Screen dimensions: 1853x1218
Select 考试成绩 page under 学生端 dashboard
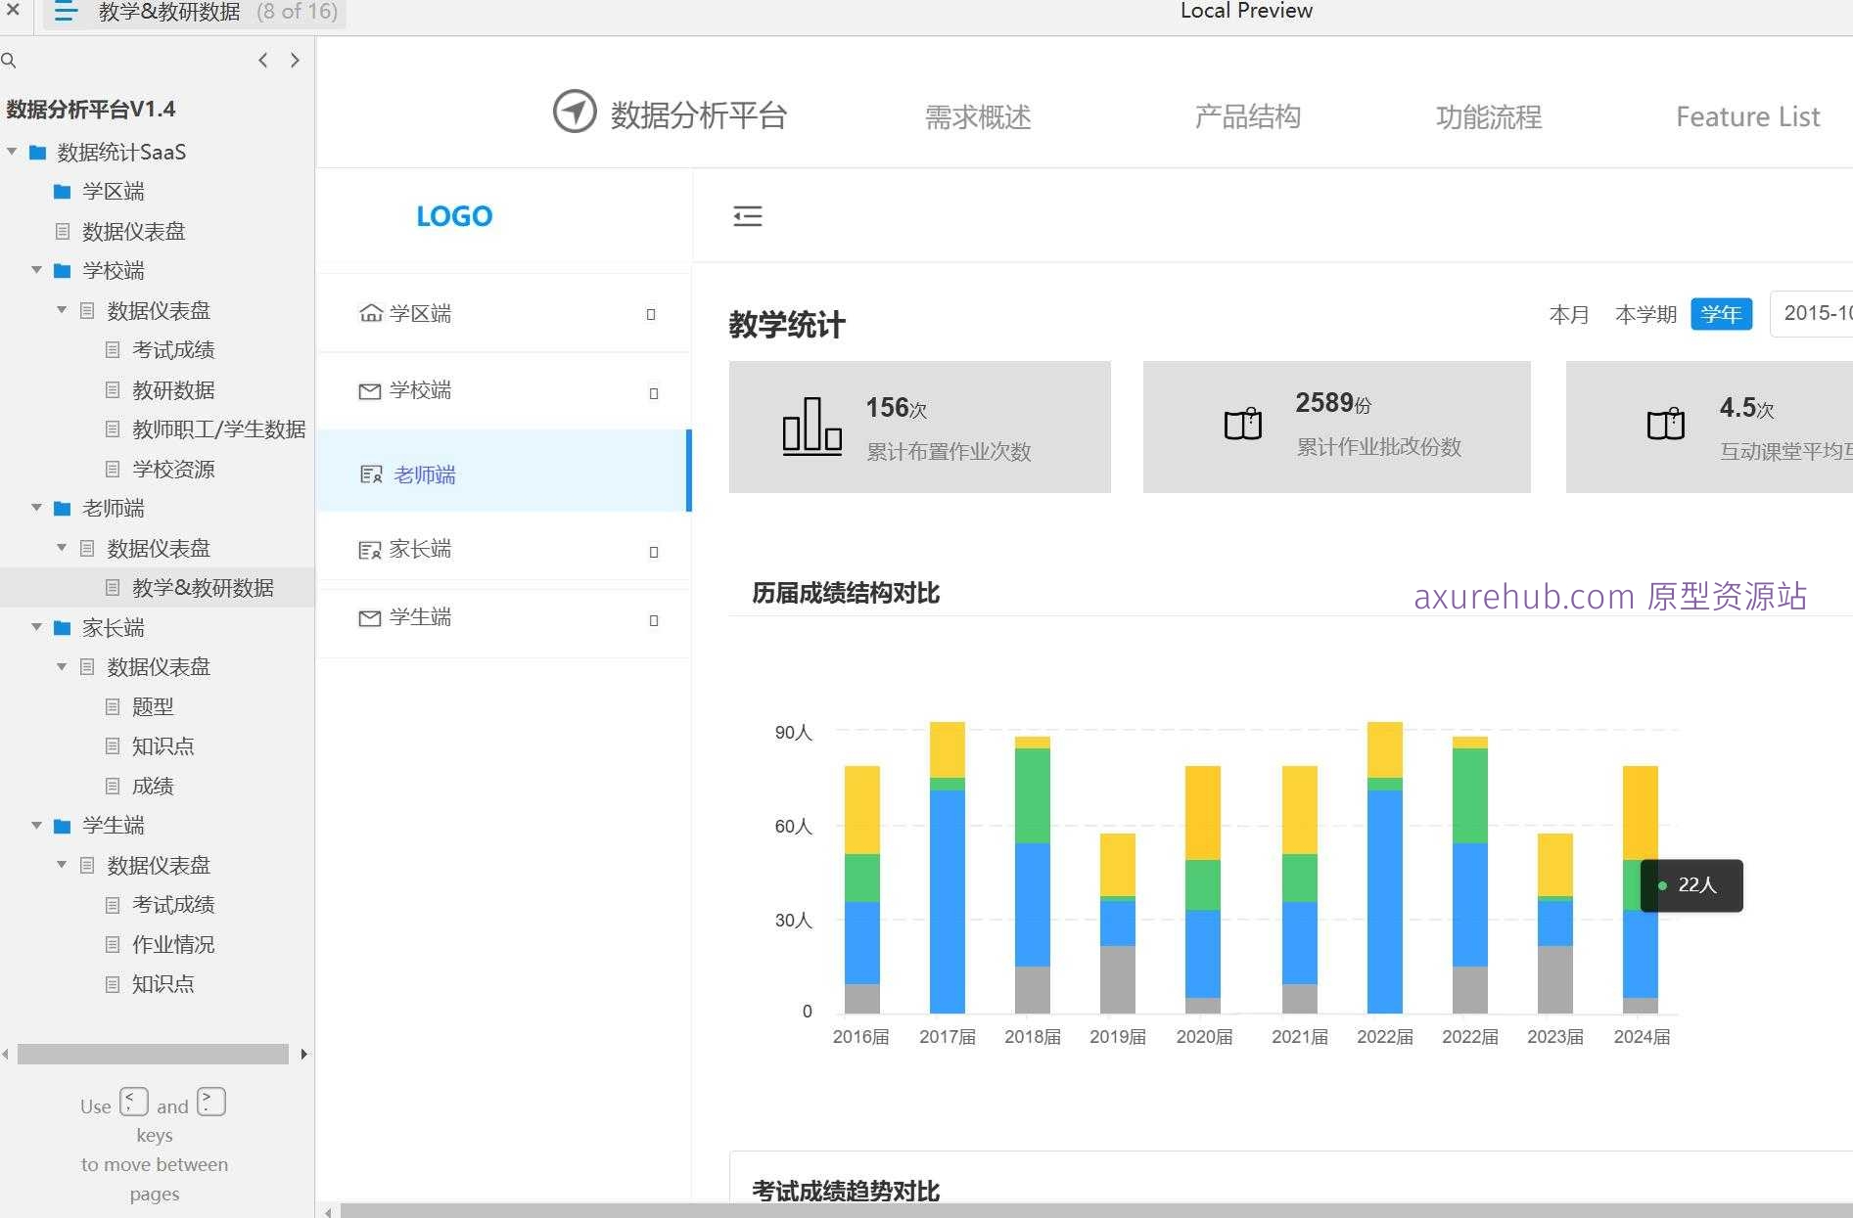click(172, 904)
